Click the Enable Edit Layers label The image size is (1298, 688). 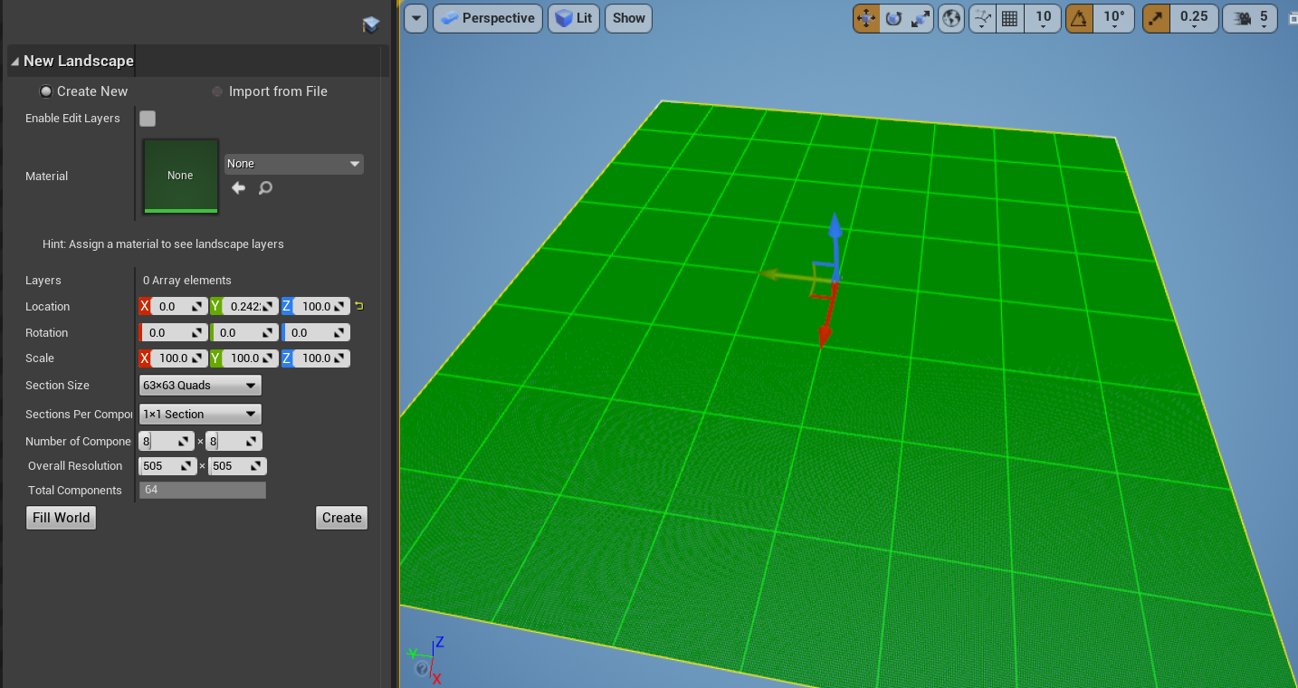(x=72, y=119)
